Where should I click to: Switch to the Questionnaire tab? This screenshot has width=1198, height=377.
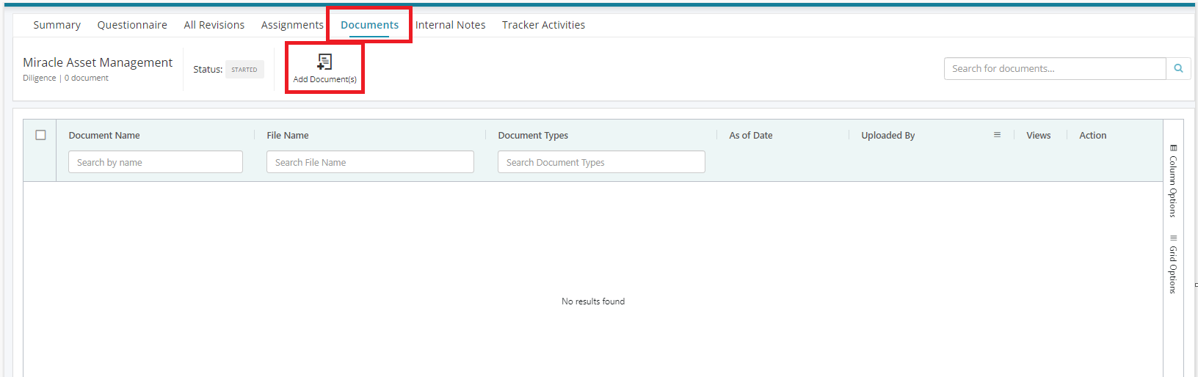132,25
